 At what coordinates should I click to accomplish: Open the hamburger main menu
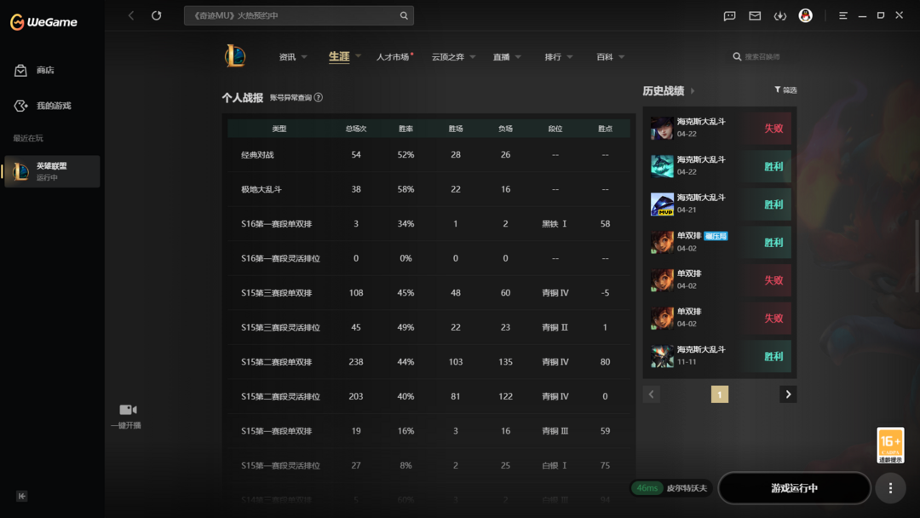[843, 16]
